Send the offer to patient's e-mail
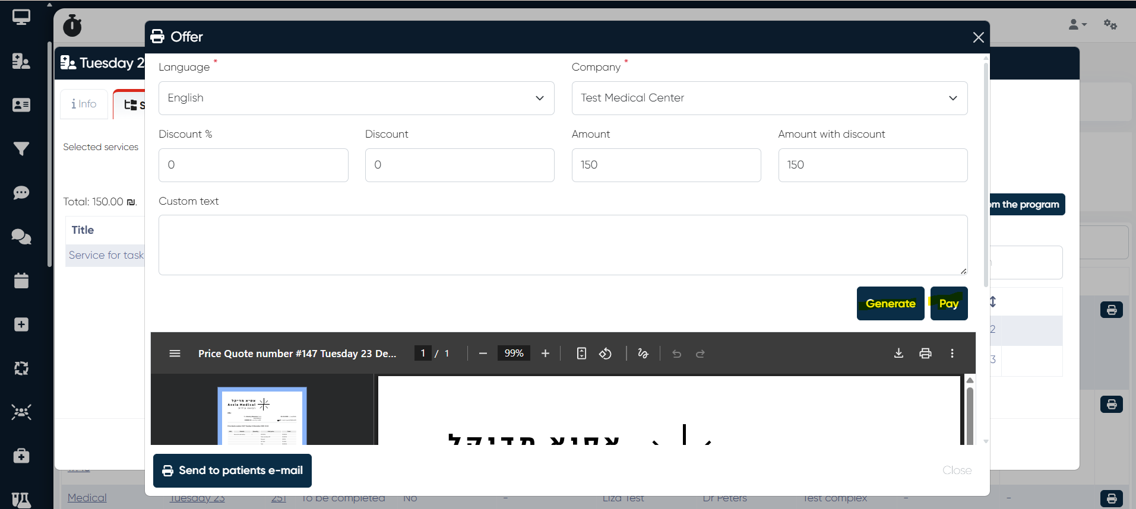The width and height of the screenshot is (1136, 509). pos(232,470)
